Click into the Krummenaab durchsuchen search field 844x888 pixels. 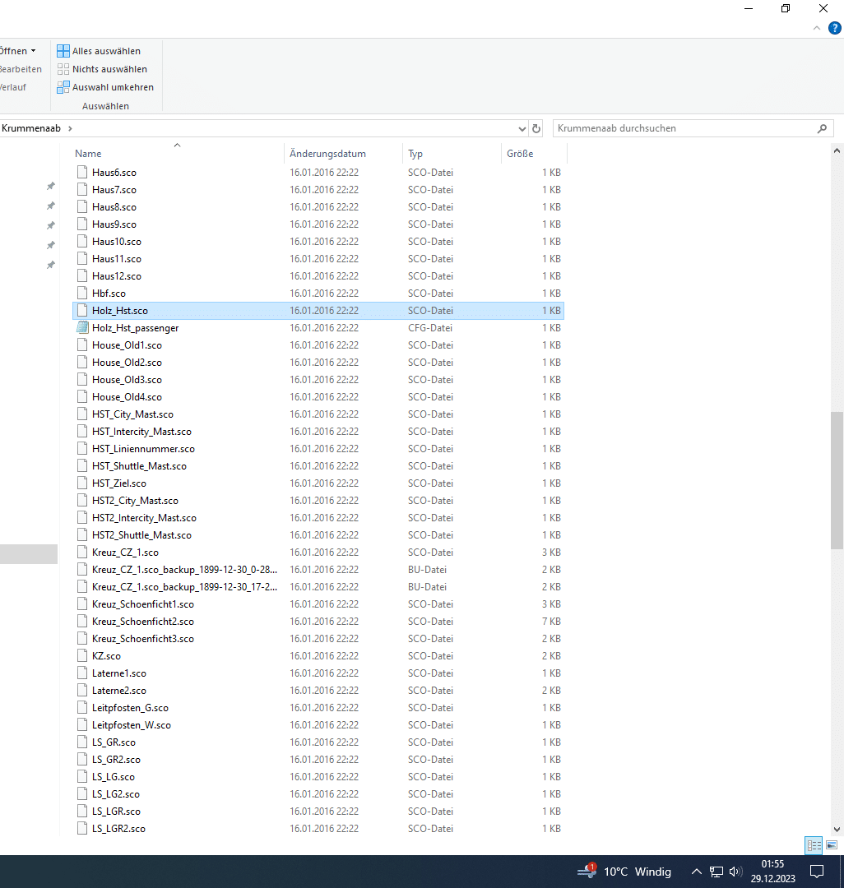point(683,128)
